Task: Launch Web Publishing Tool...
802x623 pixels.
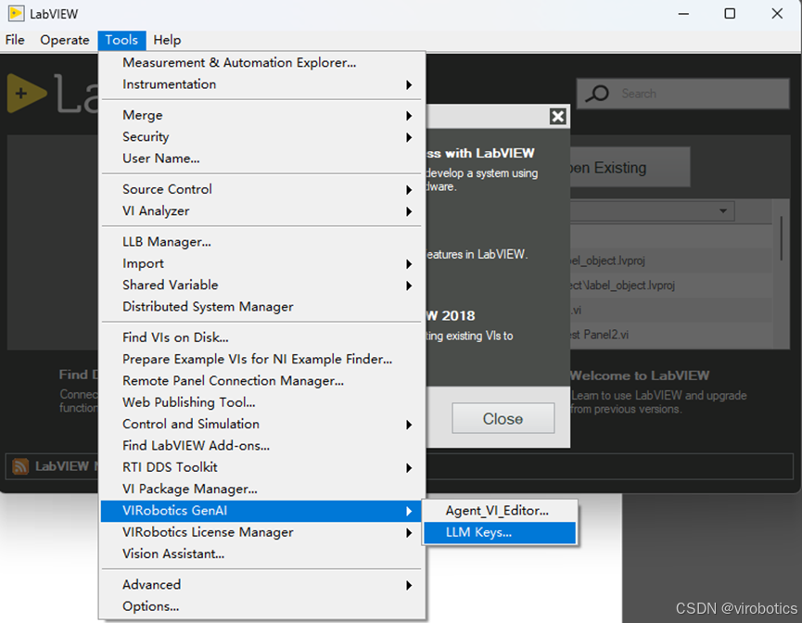Action: point(261,402)
